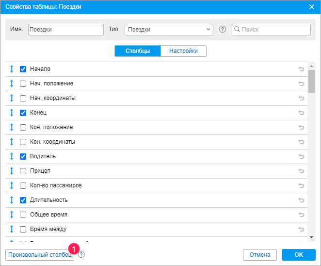This screenshot has height=266, width=321.
Task: Click the Произвольный столбец button
Action: pyautogui.click(x=40, y=255)
